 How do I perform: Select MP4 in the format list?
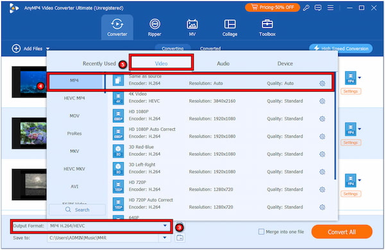(76, 81)
